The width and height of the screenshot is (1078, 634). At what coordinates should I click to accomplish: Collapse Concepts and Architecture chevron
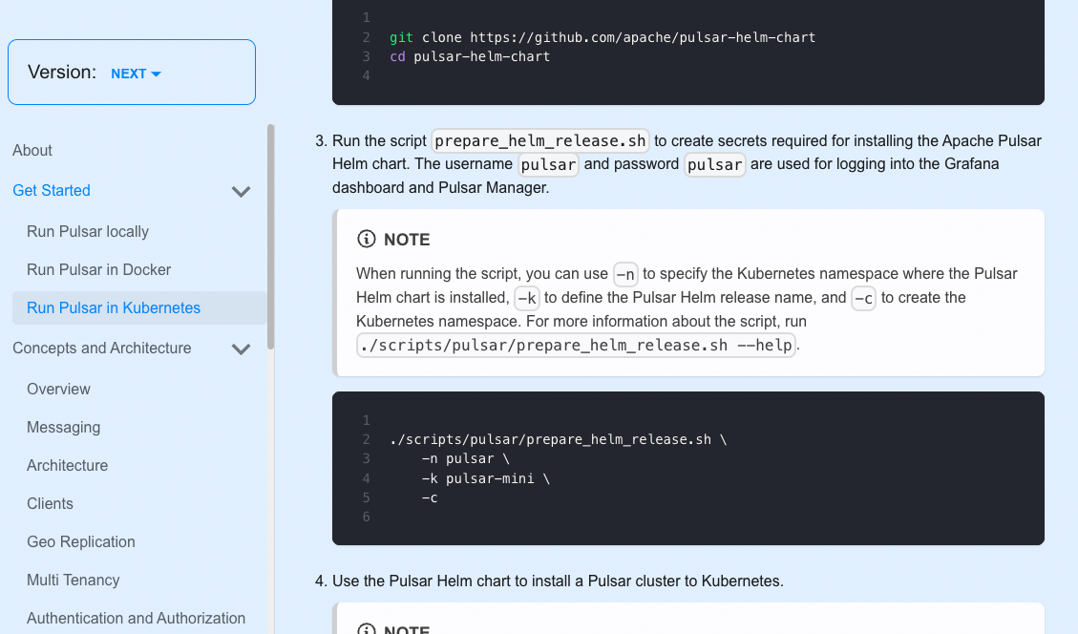click(241, 349)
